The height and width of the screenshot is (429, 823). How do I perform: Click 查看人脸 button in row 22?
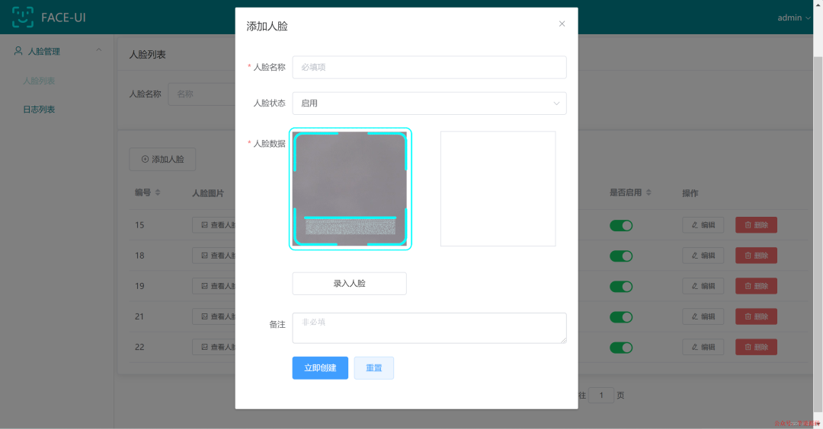click(214, 347)
